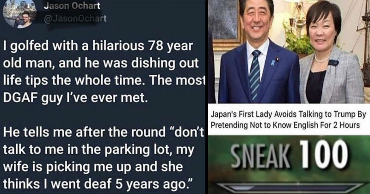
Task: Click the Skyrim skill progress bar
Action: click(290, 188)
